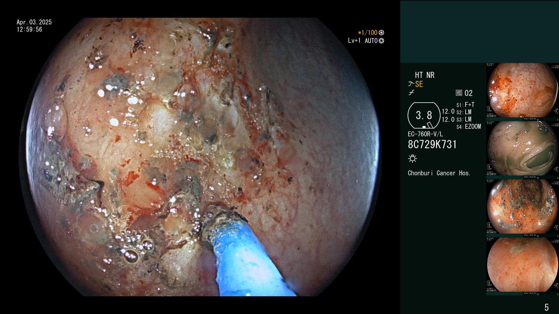This screenshot has width=559, height=314.
Task: Click the light source sun icon
Action: coord(413,158)
